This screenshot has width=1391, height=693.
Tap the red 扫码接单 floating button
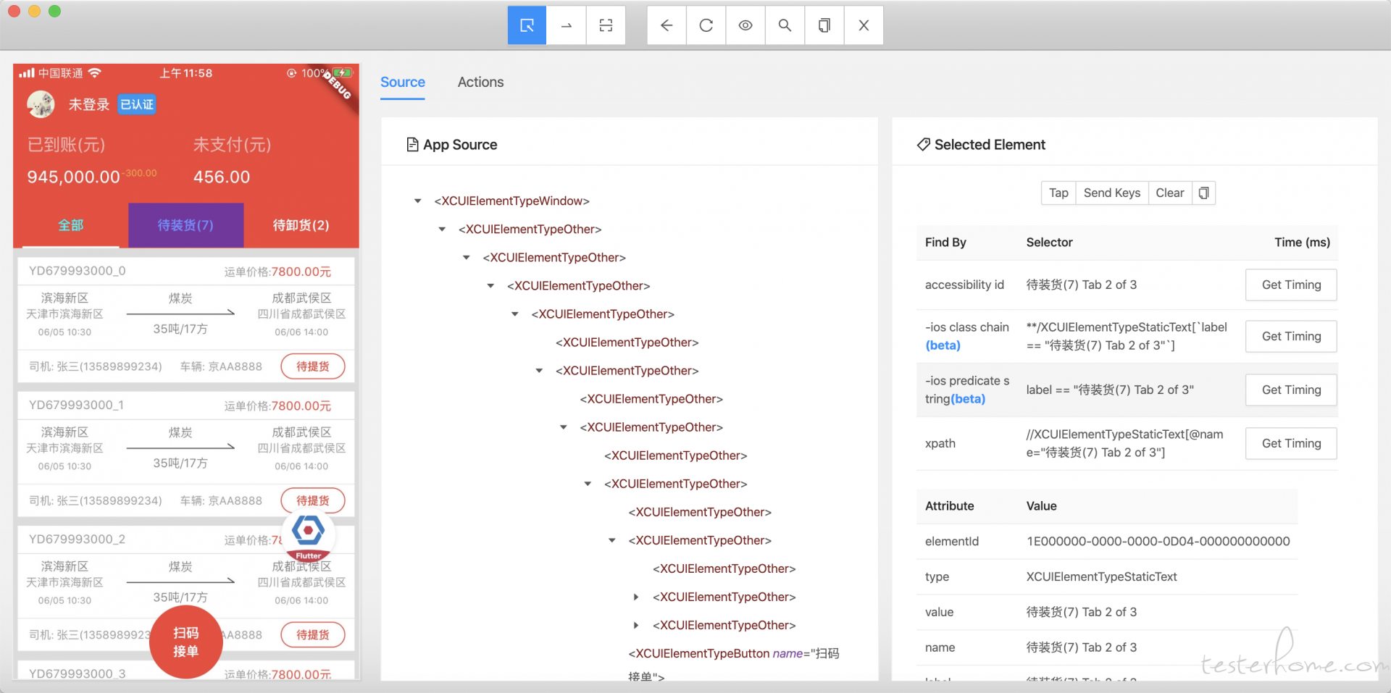(185, 642)
